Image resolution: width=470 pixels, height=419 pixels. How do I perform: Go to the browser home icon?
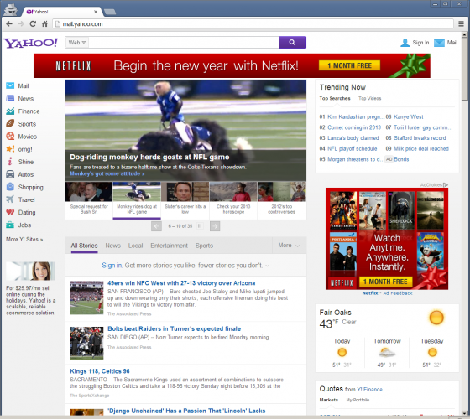[x=44, y=24]
